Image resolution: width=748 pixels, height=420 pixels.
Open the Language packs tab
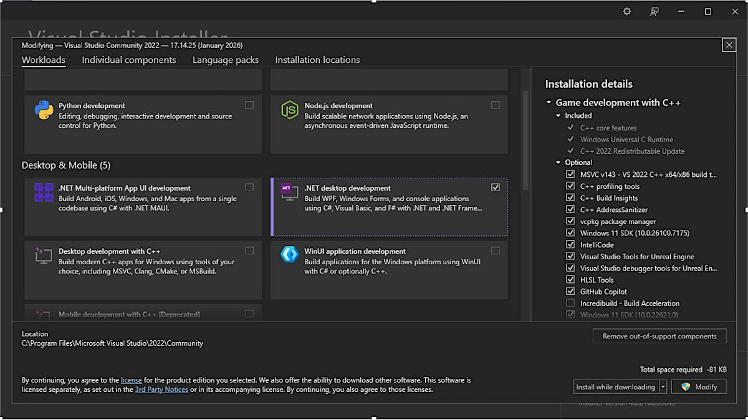226,60
